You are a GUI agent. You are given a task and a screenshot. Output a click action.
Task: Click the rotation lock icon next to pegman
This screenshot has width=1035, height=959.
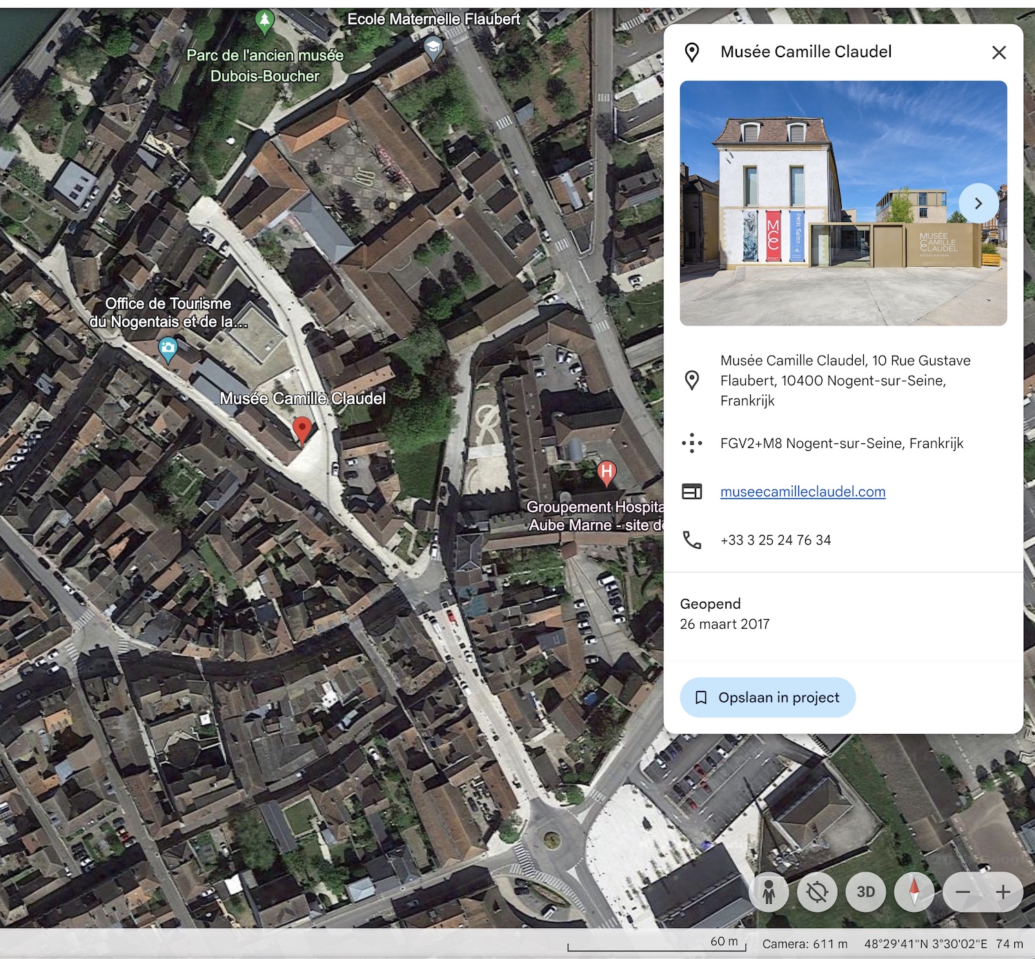pyautogui.click(x=817, y=892)
